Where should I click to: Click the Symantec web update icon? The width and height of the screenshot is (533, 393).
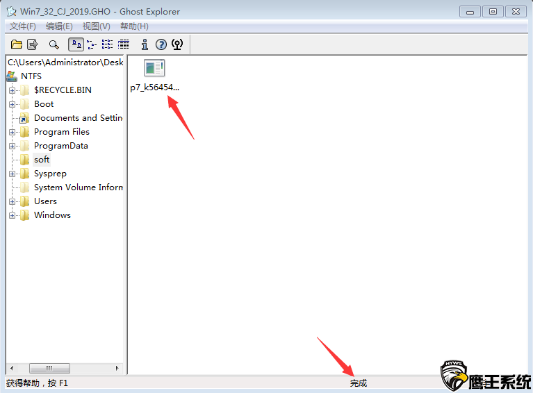coord(177,44)
